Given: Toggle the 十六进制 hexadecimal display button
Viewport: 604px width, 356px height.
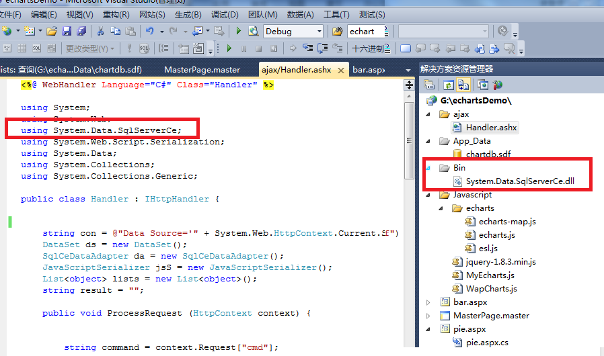Looking at the screenshot, I should [368, 48].
